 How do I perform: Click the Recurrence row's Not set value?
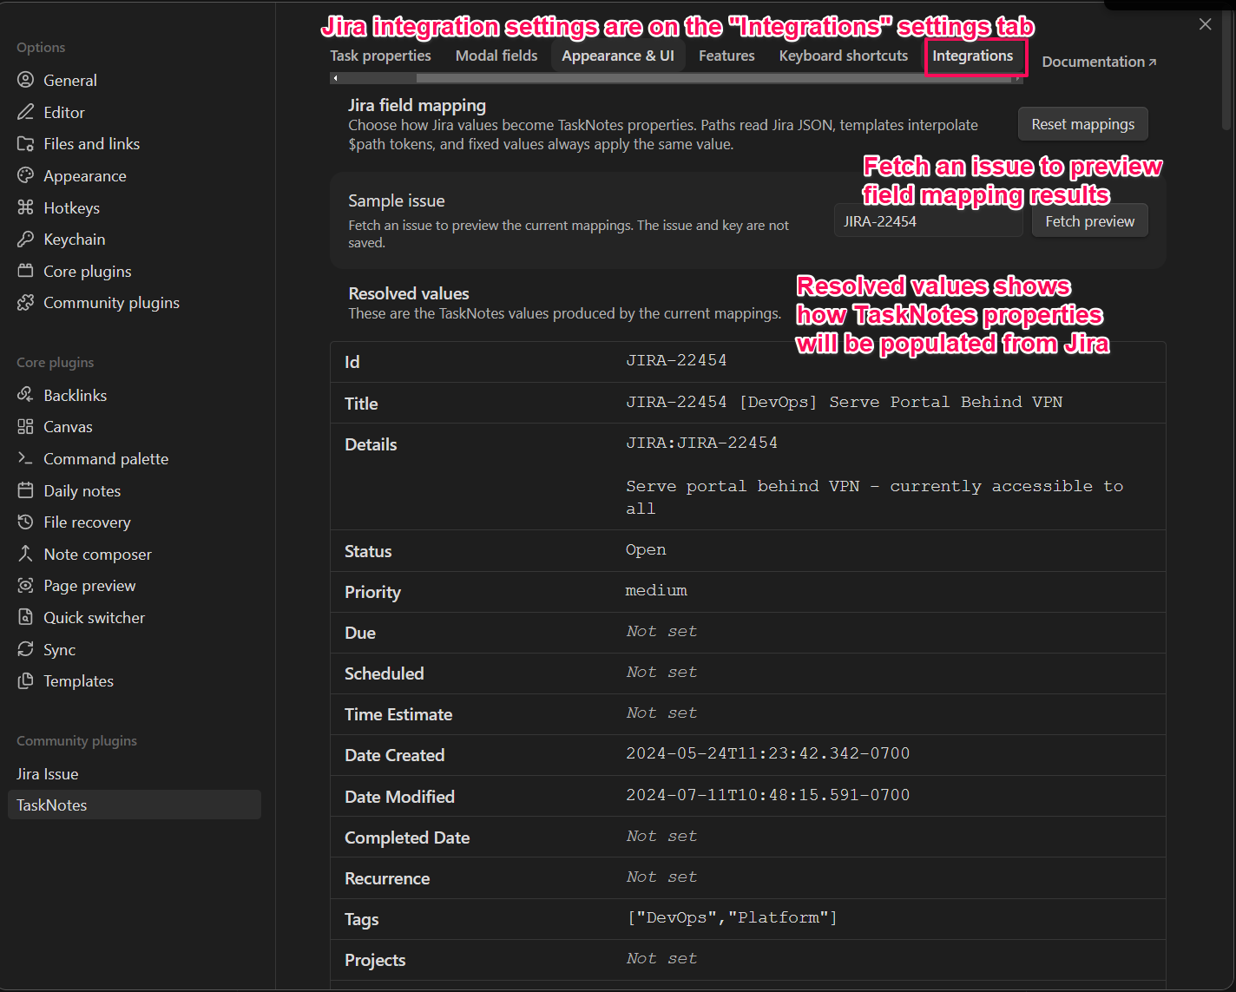click(x=661, y=877)
